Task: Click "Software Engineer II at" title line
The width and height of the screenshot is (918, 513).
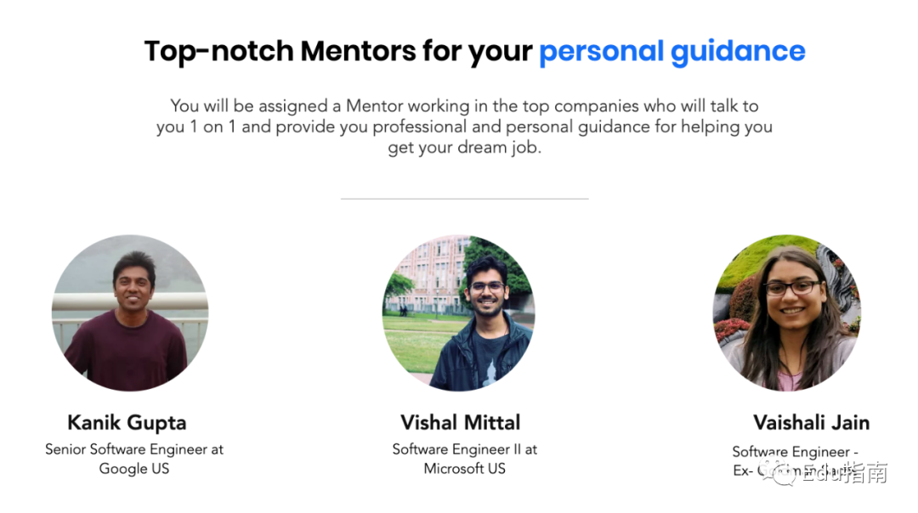Action: [465, 449]
